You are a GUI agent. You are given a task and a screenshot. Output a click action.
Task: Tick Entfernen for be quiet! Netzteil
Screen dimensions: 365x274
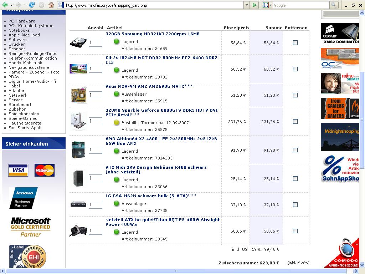[295, 231]
